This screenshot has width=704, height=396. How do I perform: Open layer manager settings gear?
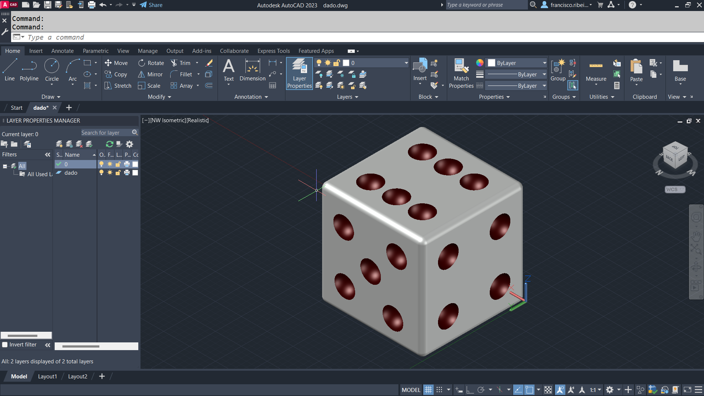pos(130,144)
